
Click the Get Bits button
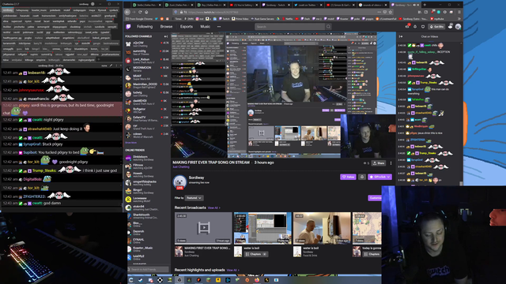pyautogui.click(x=436, y=27)
